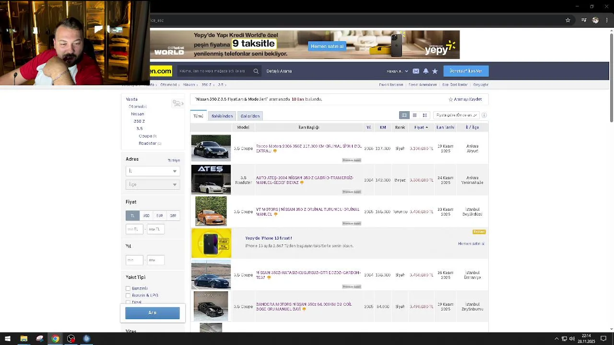Open the volume icon in system tray
Image resolution: width=614 pixels, height=345 pixels.
pos(572,339)
